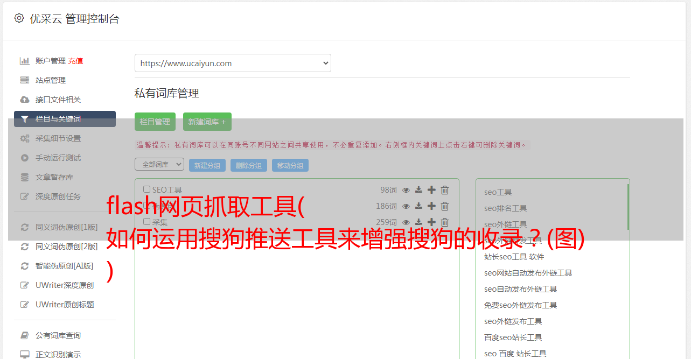
Task: Select keyword 百度seo站长工具
Action: click(x=513, y=337)
